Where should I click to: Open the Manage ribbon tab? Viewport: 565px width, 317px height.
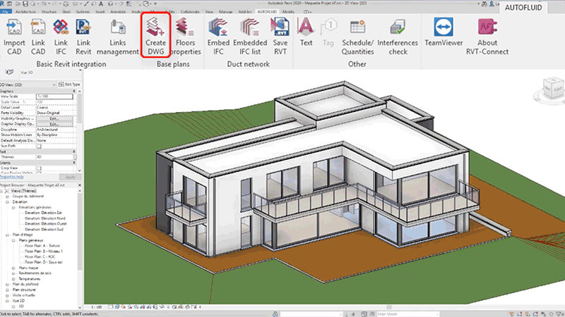pos(225,12)
